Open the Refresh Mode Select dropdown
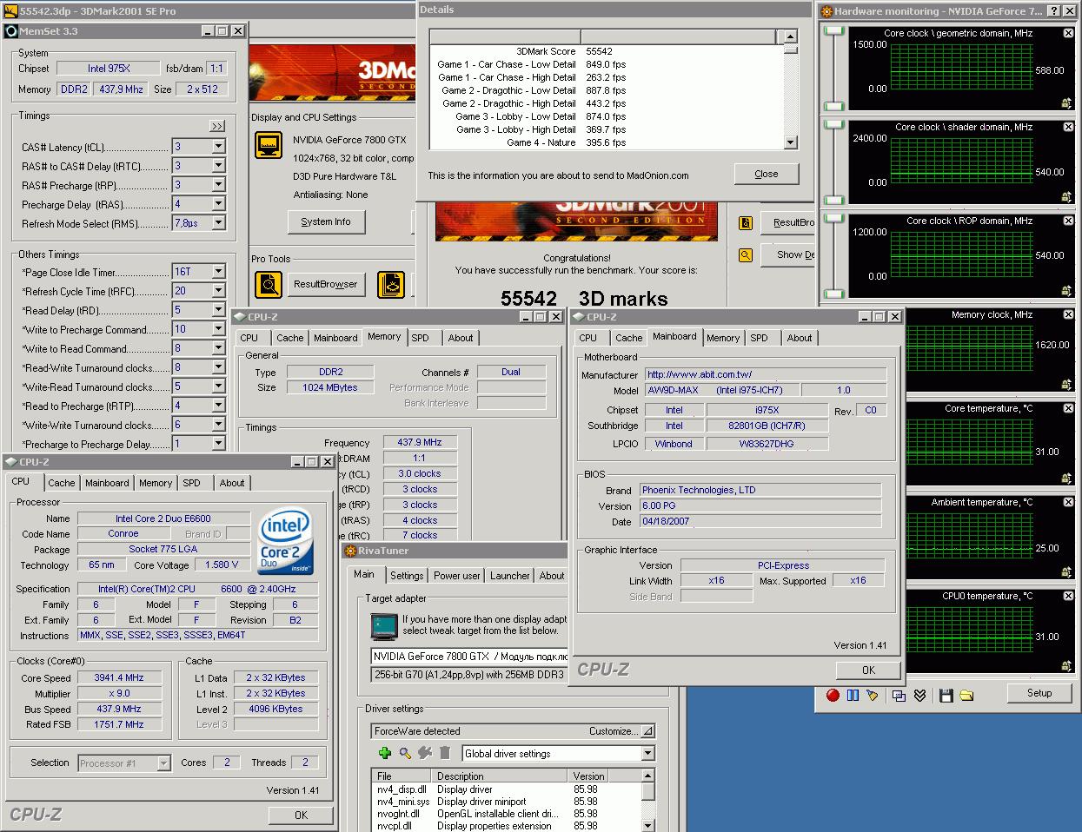1082x832 pixels. click(218, 223)
